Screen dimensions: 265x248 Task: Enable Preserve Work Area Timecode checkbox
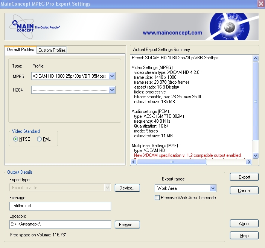point(157,198)
